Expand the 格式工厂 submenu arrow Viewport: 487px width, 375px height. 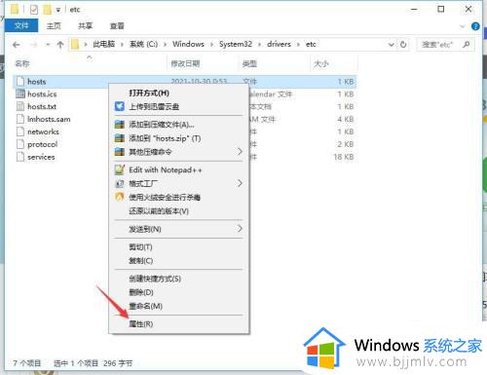pyautogui.click(x=240, y=183)
